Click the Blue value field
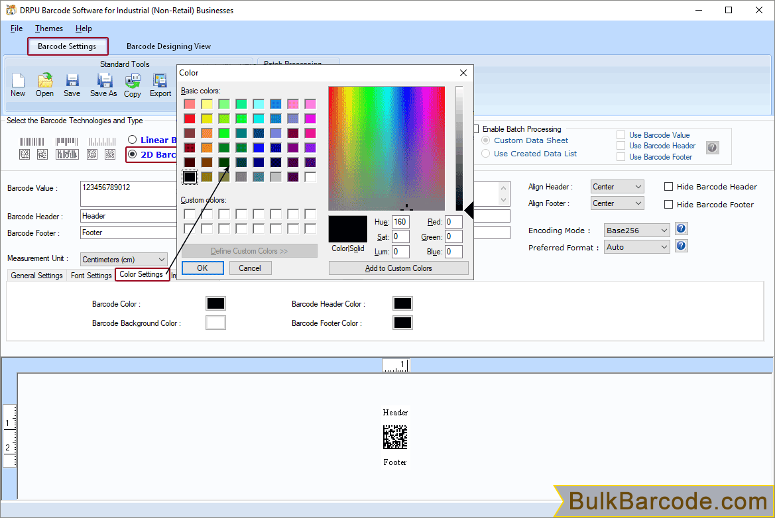This screenshot has width=775, height=518. [x=453, y=252]
